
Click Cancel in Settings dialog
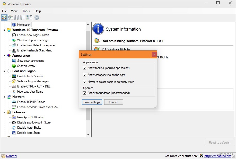[x=113, y=102]
